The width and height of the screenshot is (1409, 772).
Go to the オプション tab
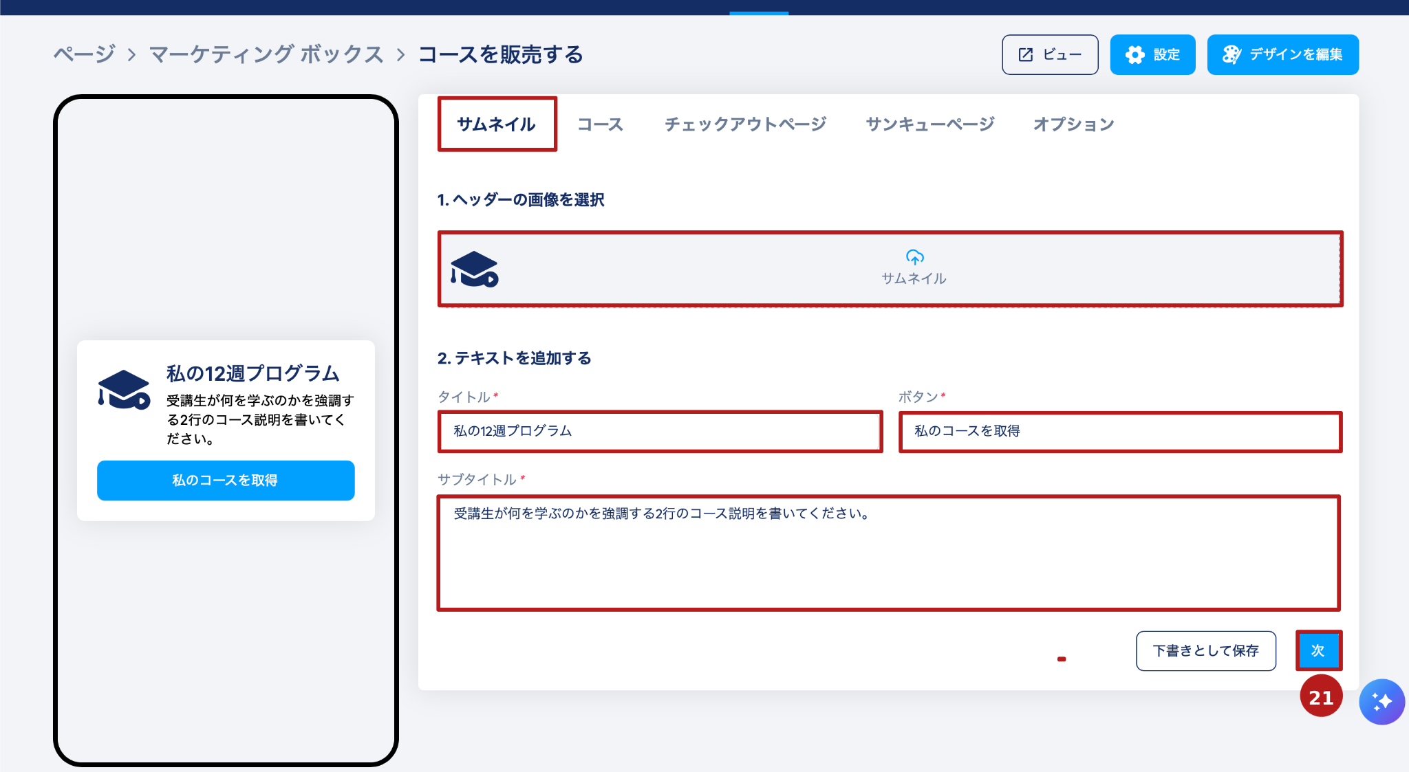point(1073,124)
